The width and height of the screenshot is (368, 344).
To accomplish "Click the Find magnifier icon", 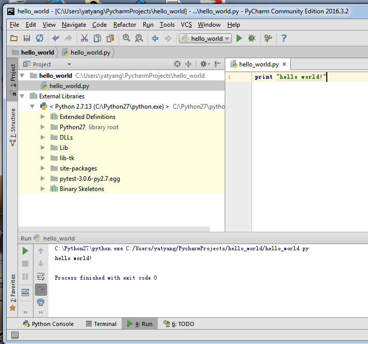I will click(126, 38).
